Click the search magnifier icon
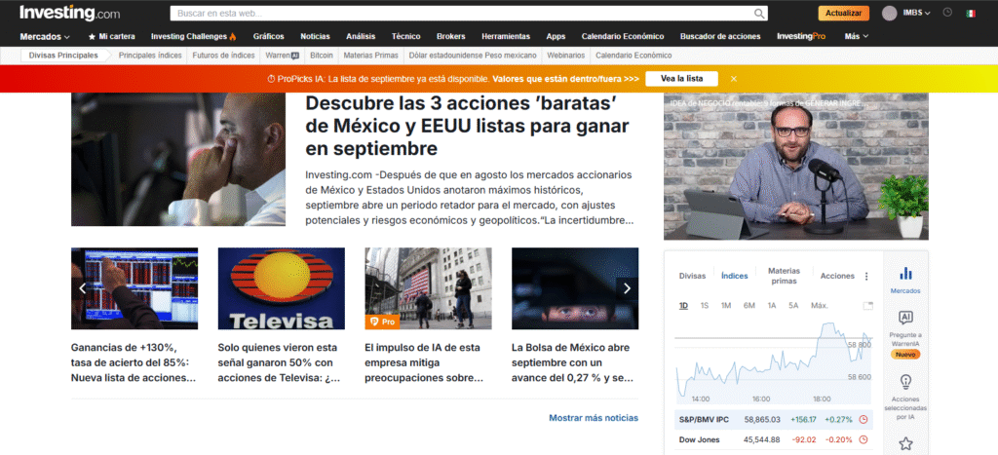This screenshot has height=455, width=998. (760, 14)
